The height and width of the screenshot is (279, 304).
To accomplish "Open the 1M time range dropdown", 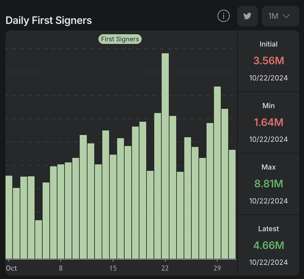I will pos(280,16).
